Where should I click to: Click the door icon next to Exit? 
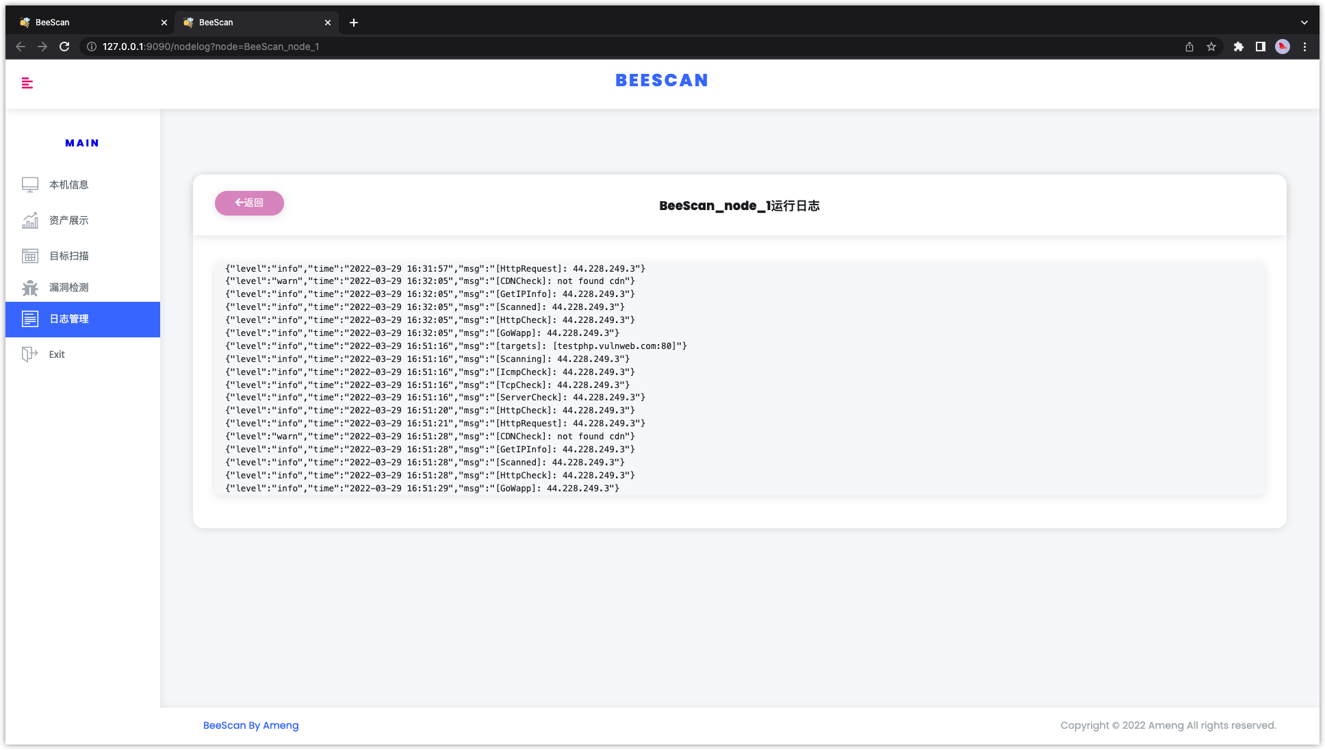[30, 354]
